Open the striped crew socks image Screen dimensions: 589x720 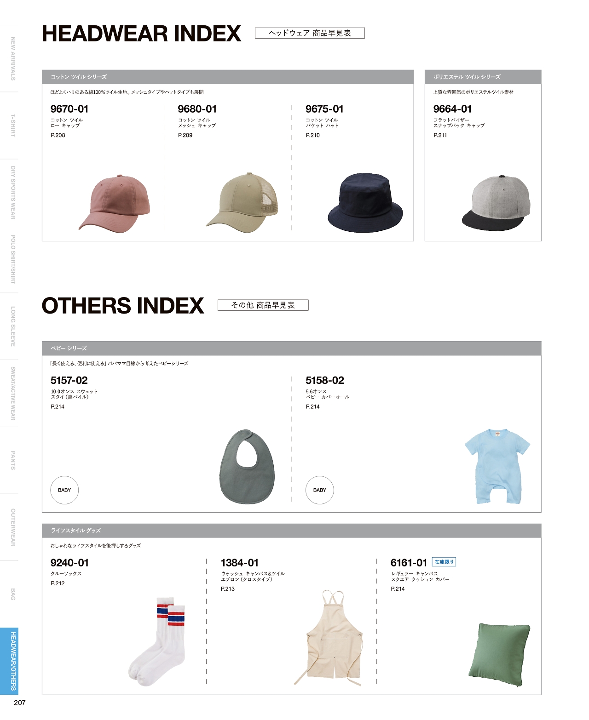click(x=157, y=642)
